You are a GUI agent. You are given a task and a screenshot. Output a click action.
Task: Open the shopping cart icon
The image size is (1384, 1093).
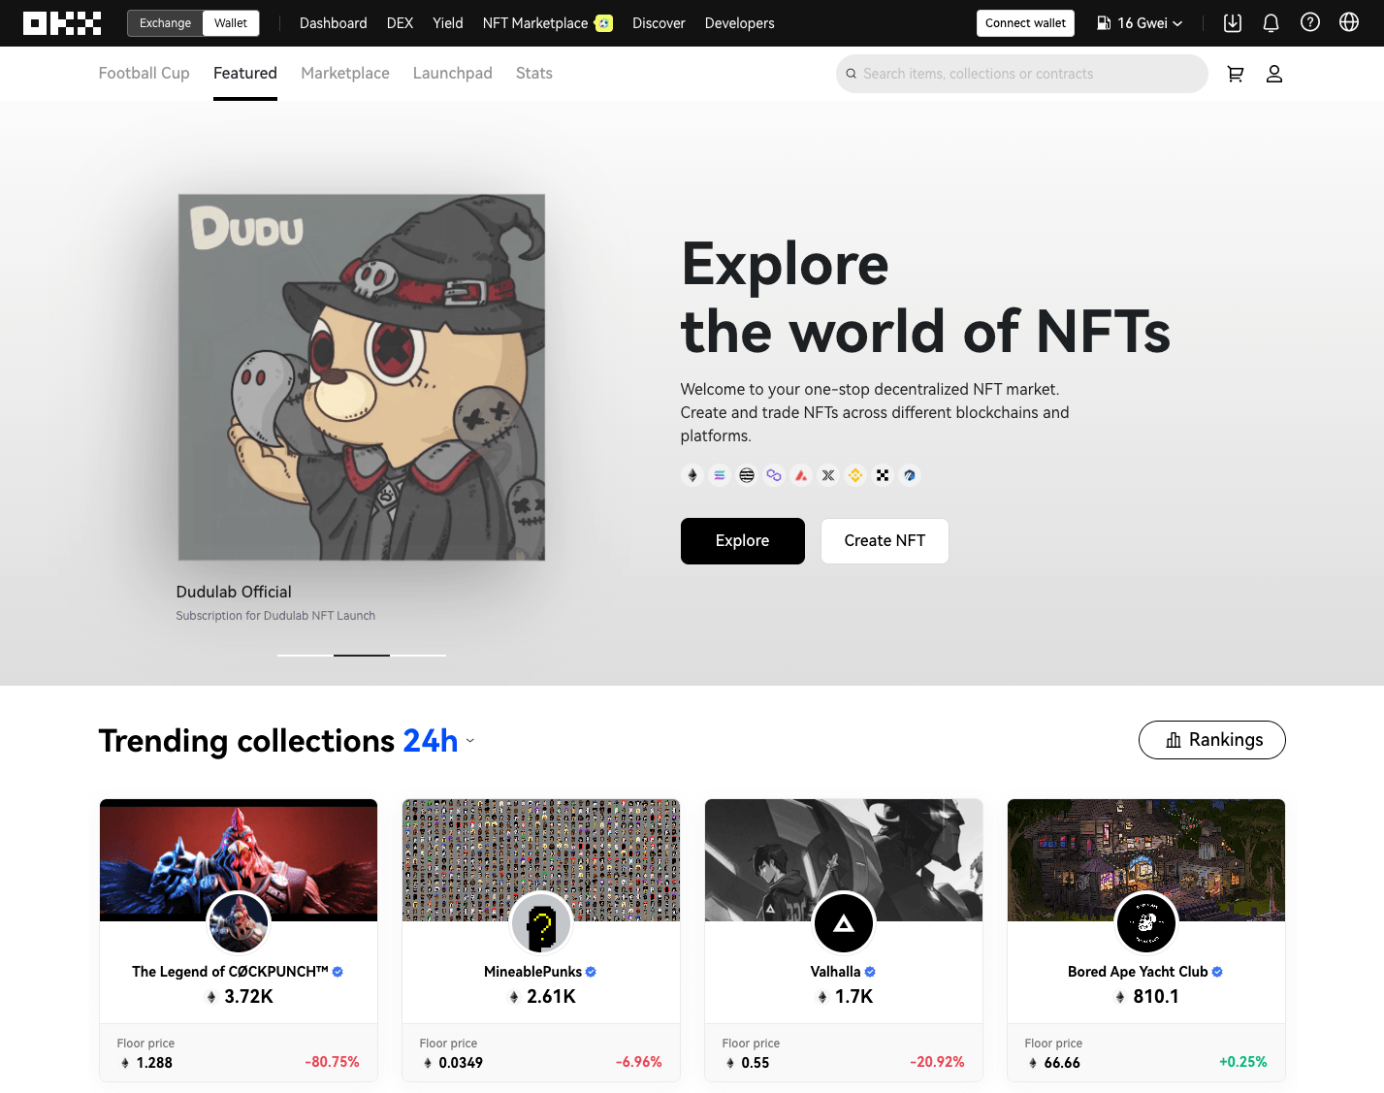[x=1236, y=74]
